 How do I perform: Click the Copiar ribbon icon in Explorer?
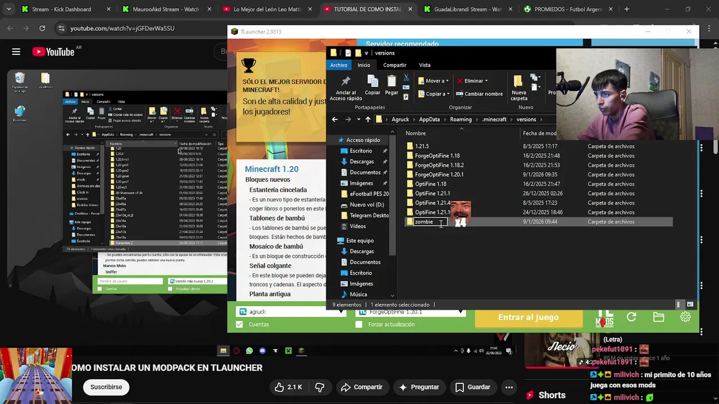click(x=372, y=85)
